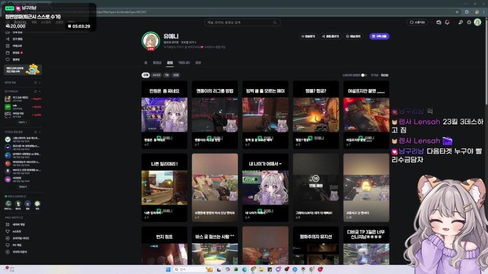Select the 30일 filter chip

coord(176,75)
